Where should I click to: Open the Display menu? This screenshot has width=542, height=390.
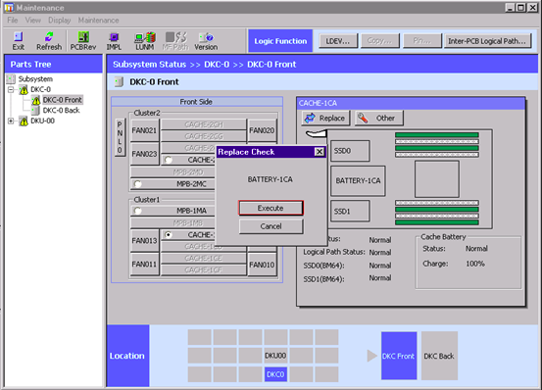(59, 21)
